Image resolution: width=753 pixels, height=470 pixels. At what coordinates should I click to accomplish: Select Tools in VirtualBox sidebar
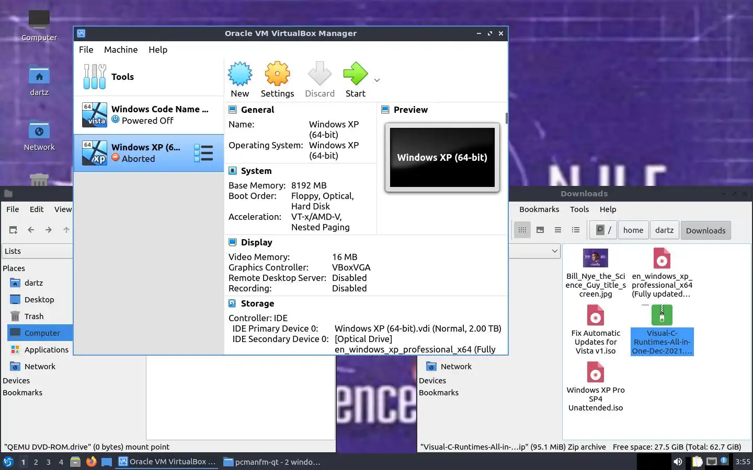(149, 77)
